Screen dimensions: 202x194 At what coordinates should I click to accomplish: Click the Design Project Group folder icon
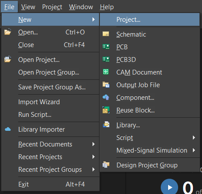106,165
